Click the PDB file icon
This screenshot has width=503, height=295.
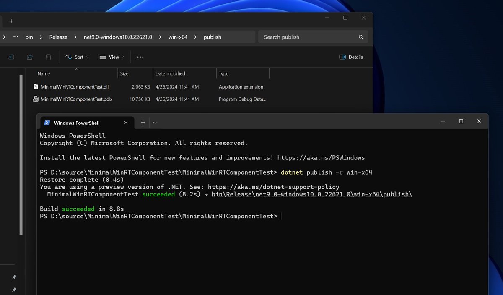point(36,99)
